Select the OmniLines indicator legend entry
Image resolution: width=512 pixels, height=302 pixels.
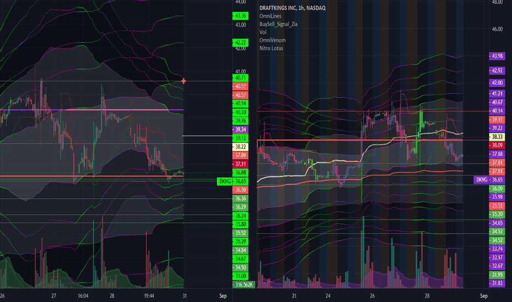[x=270, y=16]
